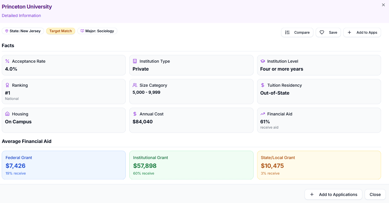Click the people icon for Size Category
The image size is (389, 203).
coord(135,85)
